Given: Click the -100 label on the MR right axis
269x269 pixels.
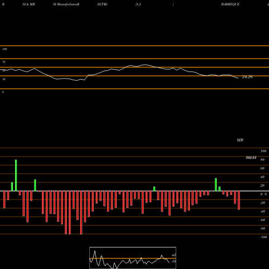Looking at the screenshot, I should pos(264,237).
